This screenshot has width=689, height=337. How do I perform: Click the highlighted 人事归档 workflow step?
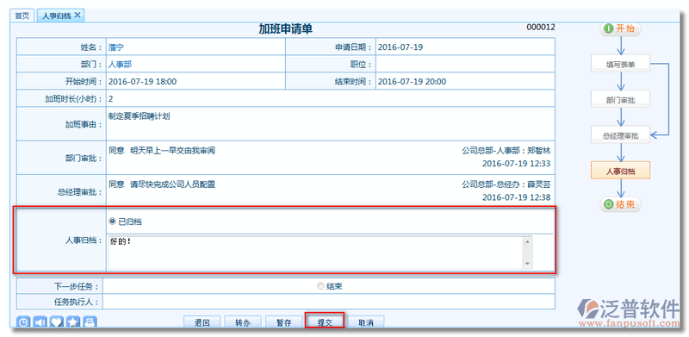620,172
